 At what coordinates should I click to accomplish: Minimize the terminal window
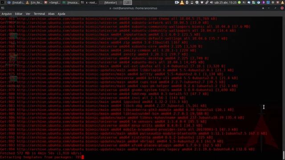(269, 8)
